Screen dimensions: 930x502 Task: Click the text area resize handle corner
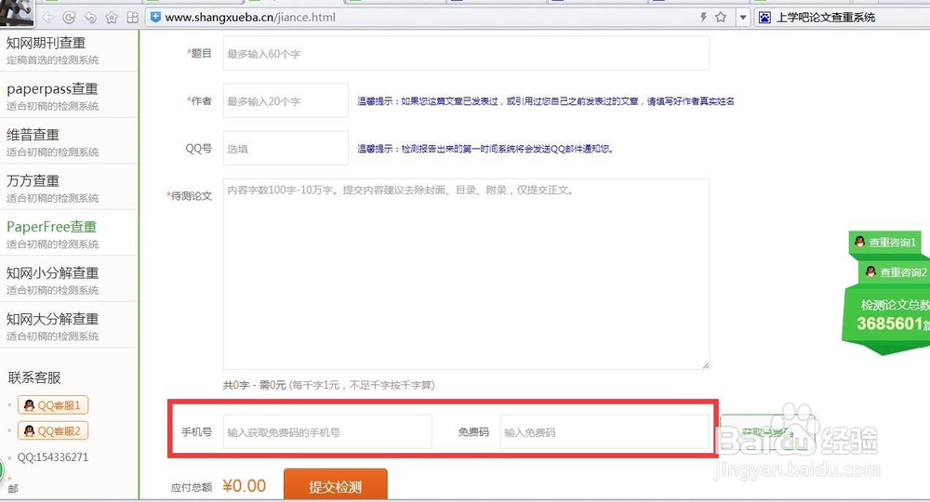coord(705,365)
